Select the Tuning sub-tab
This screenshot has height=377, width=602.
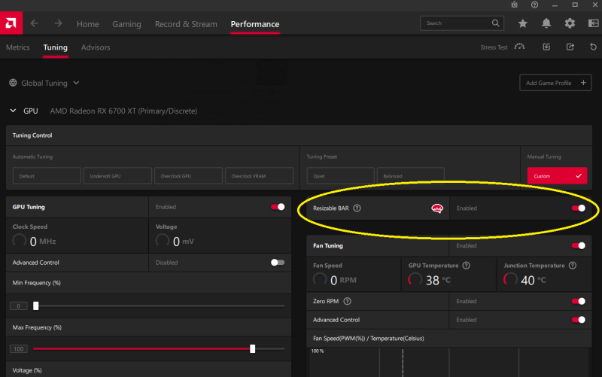point(55,47)
